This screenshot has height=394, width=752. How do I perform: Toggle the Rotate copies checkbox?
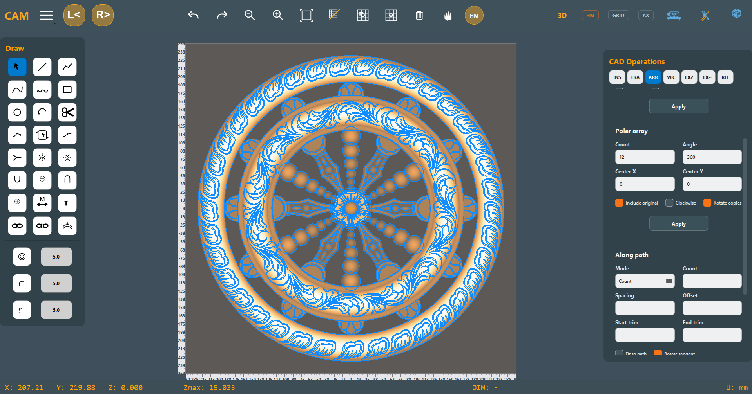[707, 203]
